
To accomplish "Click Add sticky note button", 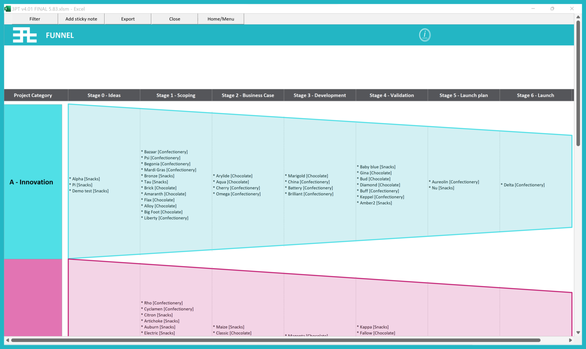I will tap(81, 19).
